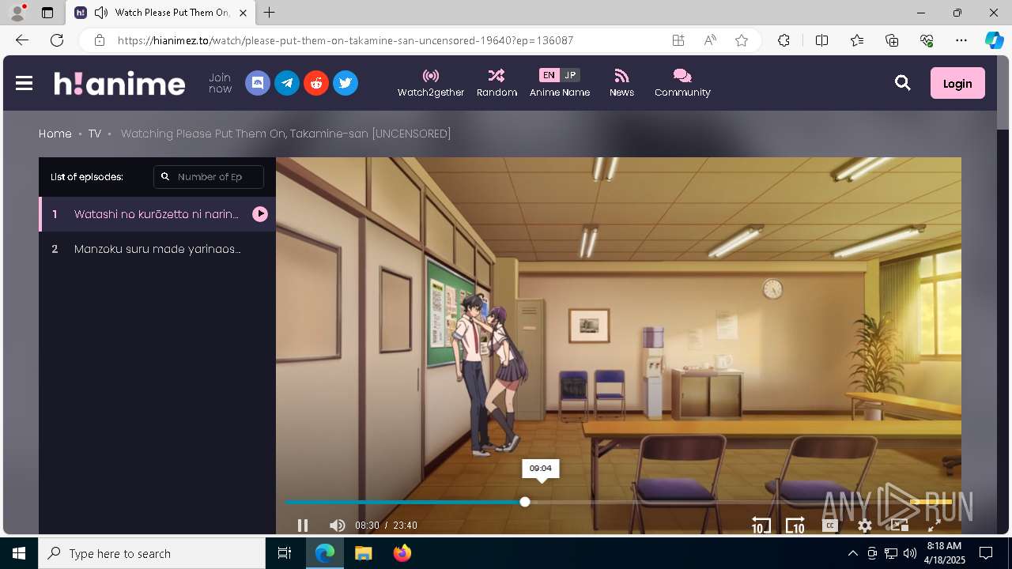The width and height of the screenshot is (1012, 569).
Task: Open Task View
Action: click(x=285, y=553)
